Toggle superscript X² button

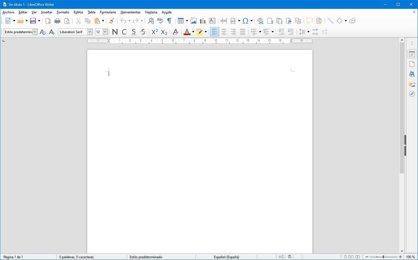(x=155, y=32)
